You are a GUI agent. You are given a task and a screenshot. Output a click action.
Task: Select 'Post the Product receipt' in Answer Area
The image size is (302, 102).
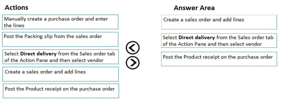pos(219,59)
